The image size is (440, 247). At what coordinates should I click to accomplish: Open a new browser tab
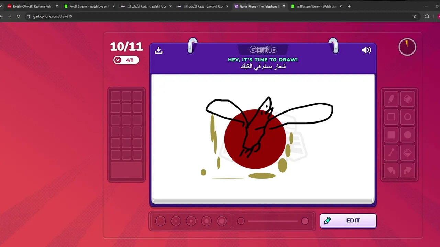click(x=349, y=6)
